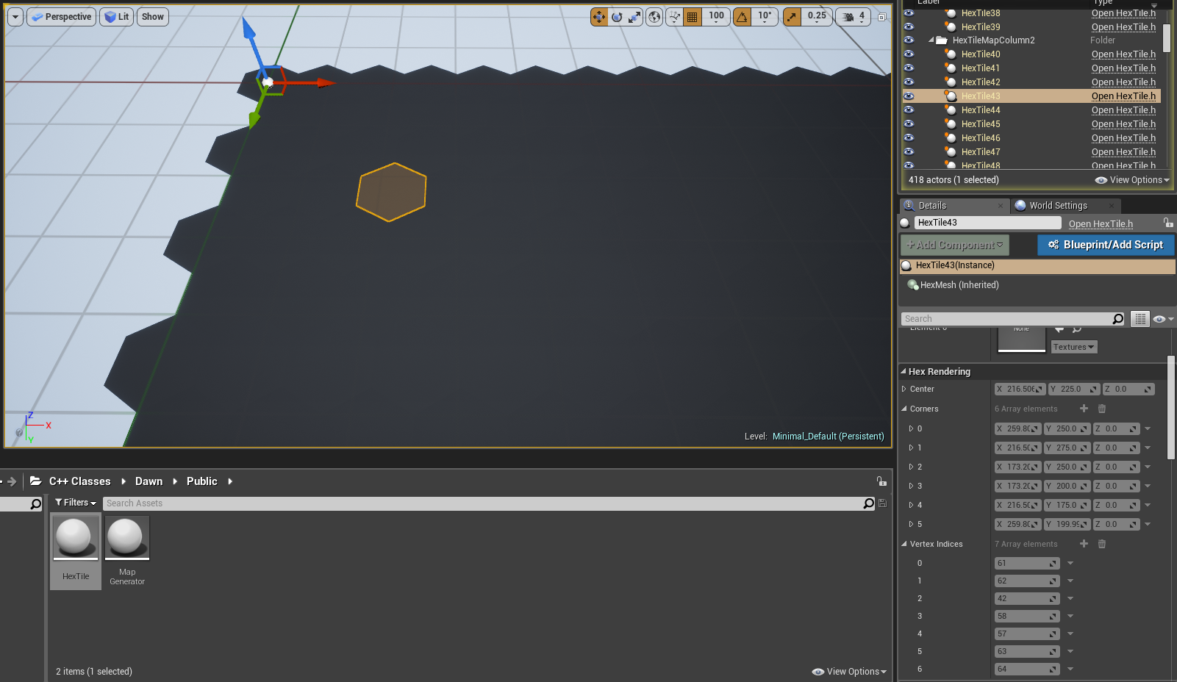The image size is (1177, 682).
Task: Open the viewport Show menu
Action: point(153,17)
